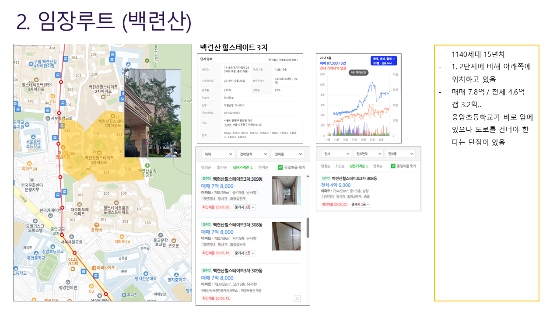Image resolution: width=560 pixels, height=315 pixels.
Task: Open 전체면적 dropdown in the 매매 panel
Action: tap(252, 154)
